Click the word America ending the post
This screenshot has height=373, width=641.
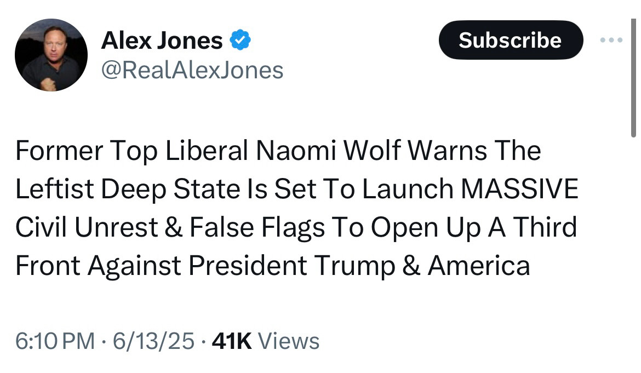(479, 266)
